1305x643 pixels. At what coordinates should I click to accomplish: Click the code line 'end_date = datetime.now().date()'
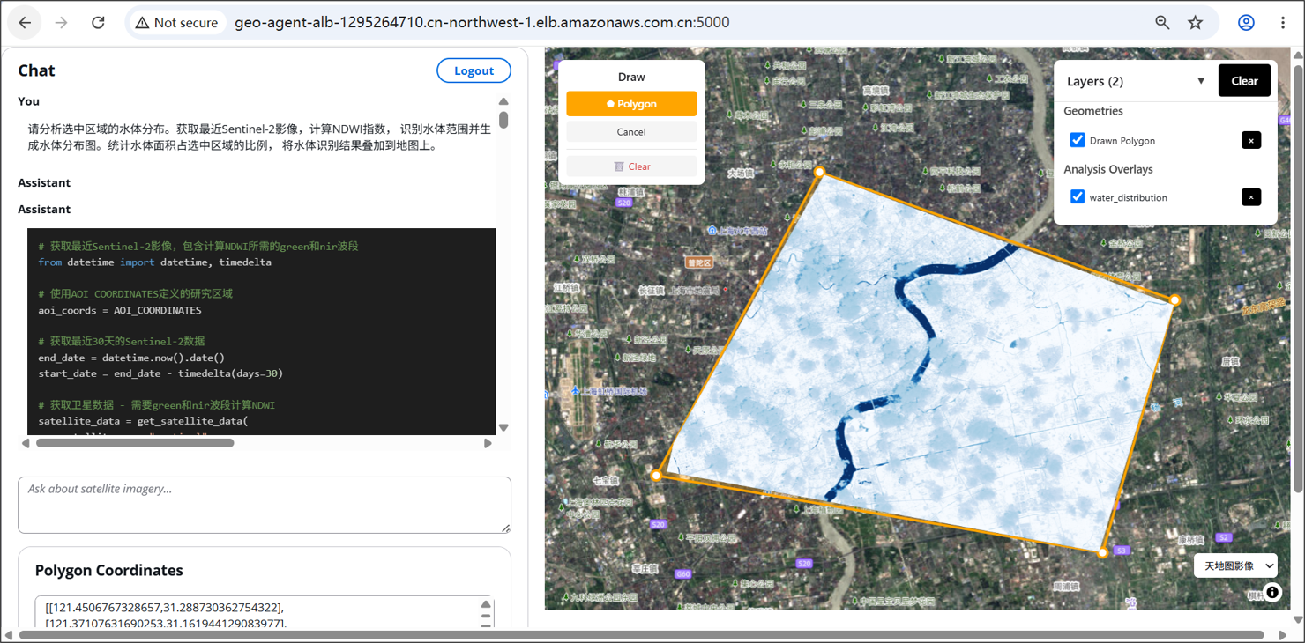pos(131,358)
